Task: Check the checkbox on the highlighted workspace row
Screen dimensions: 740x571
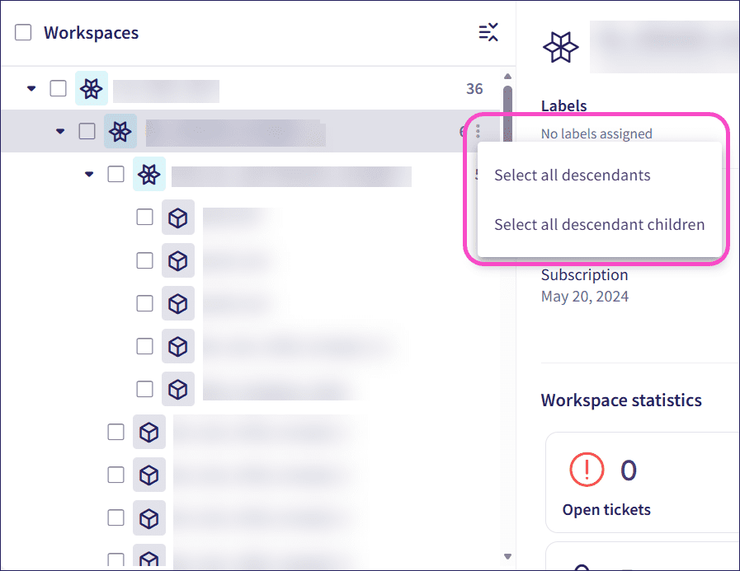Action: pyautogui.click(x=87, y=131)
